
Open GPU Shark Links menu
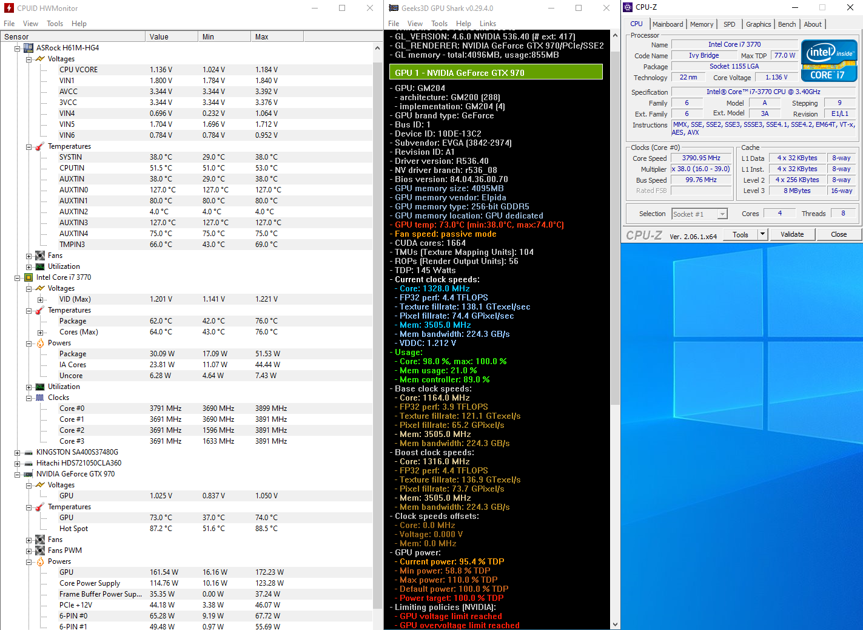tap(488, 24)
